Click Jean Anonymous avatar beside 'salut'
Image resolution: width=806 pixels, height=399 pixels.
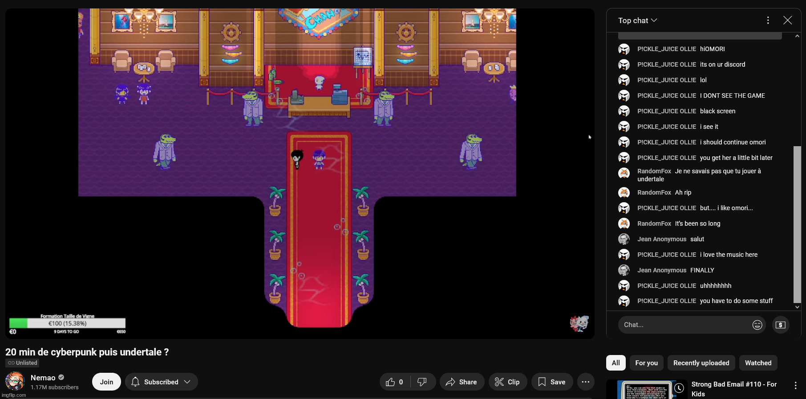pyautogui.click(x=624, y=239)
